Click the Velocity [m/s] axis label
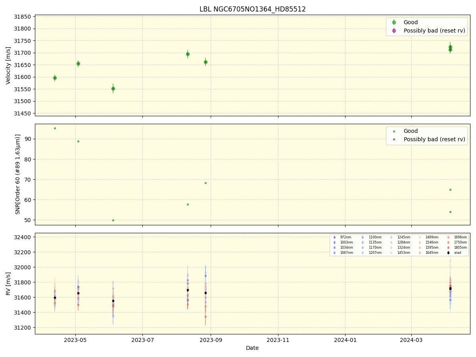476x357 pixels. pyautogui.click(x=8, y=65)
